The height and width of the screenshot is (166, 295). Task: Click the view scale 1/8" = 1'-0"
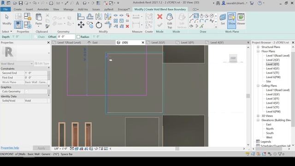pyautogui.click(x=60, y=148)
